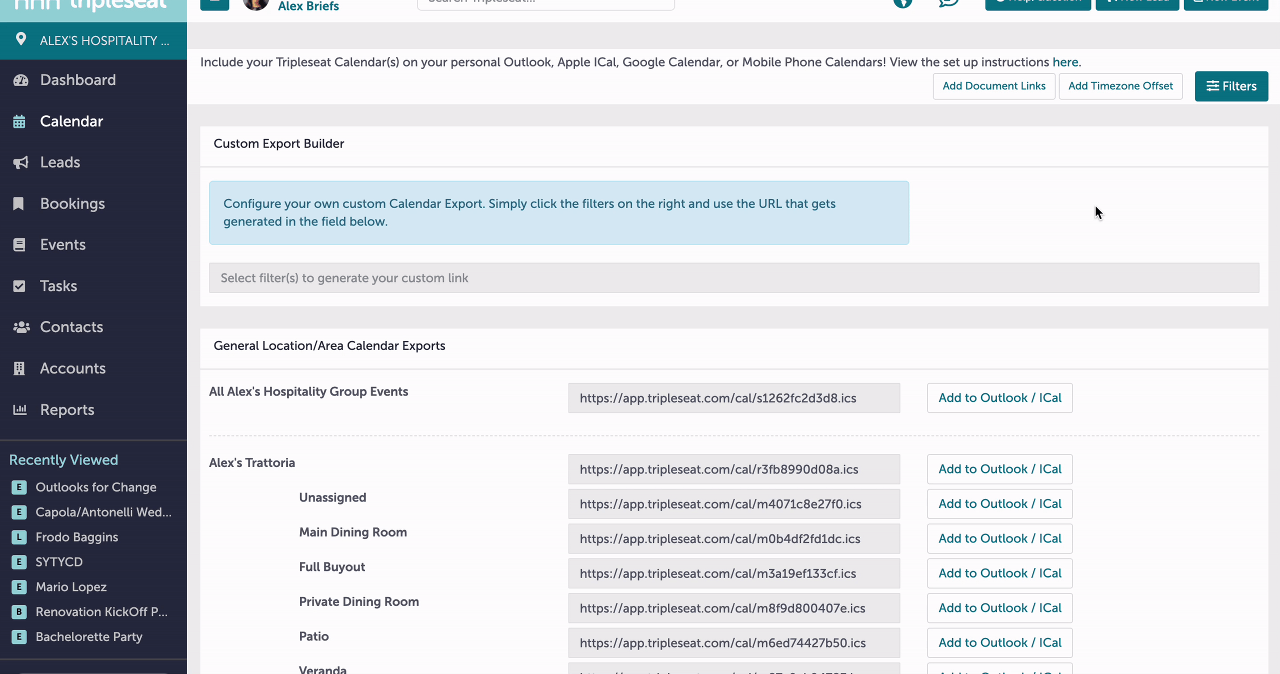Click the custom link filter field

734,278
